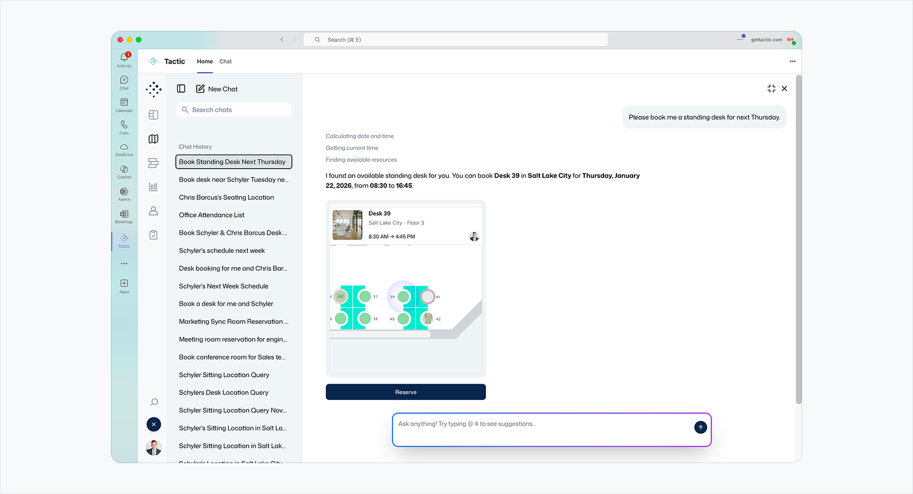Open the search magnifier icon in Tactic sidebar
913x494 pixels.
(154, 402)
